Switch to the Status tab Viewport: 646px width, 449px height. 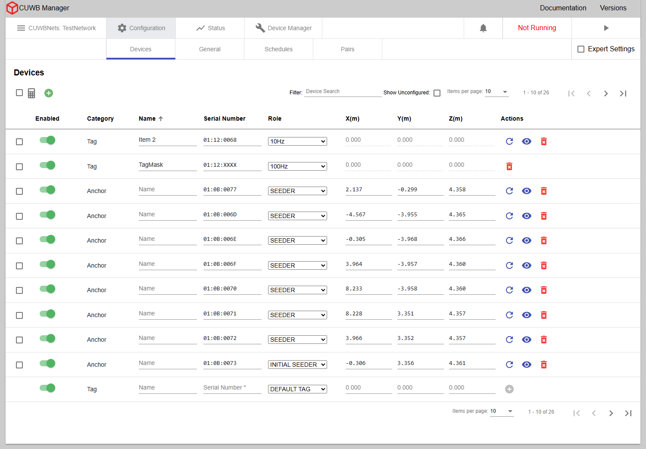[x=210, y=28]
